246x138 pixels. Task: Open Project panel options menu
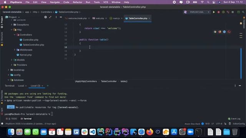tap(56, 17)
